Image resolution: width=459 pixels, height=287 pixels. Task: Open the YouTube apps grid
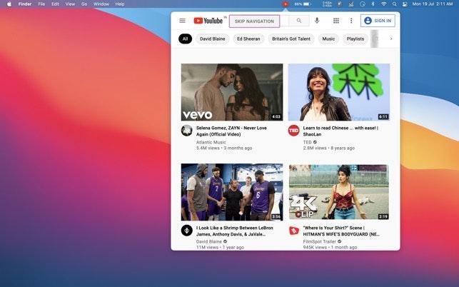click(336, 21)
